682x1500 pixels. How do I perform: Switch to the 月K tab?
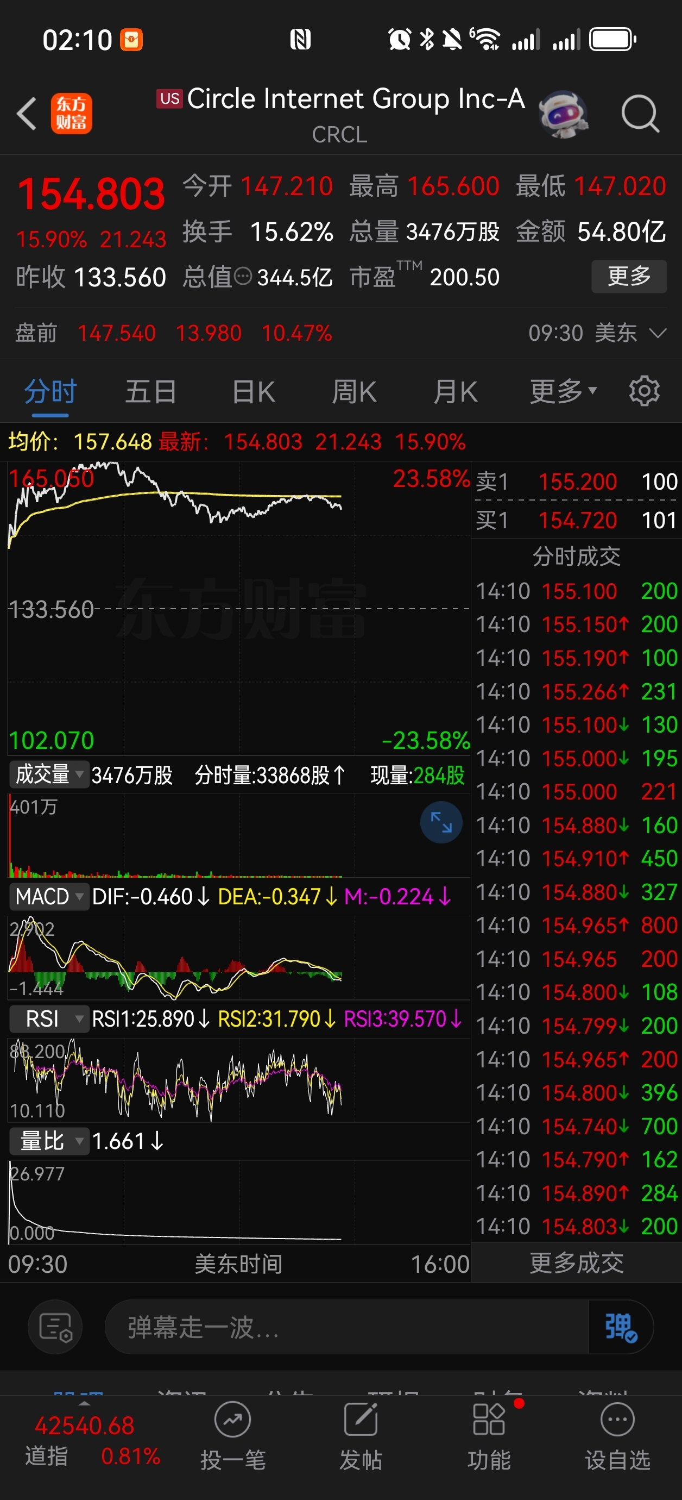click(455, 391)
